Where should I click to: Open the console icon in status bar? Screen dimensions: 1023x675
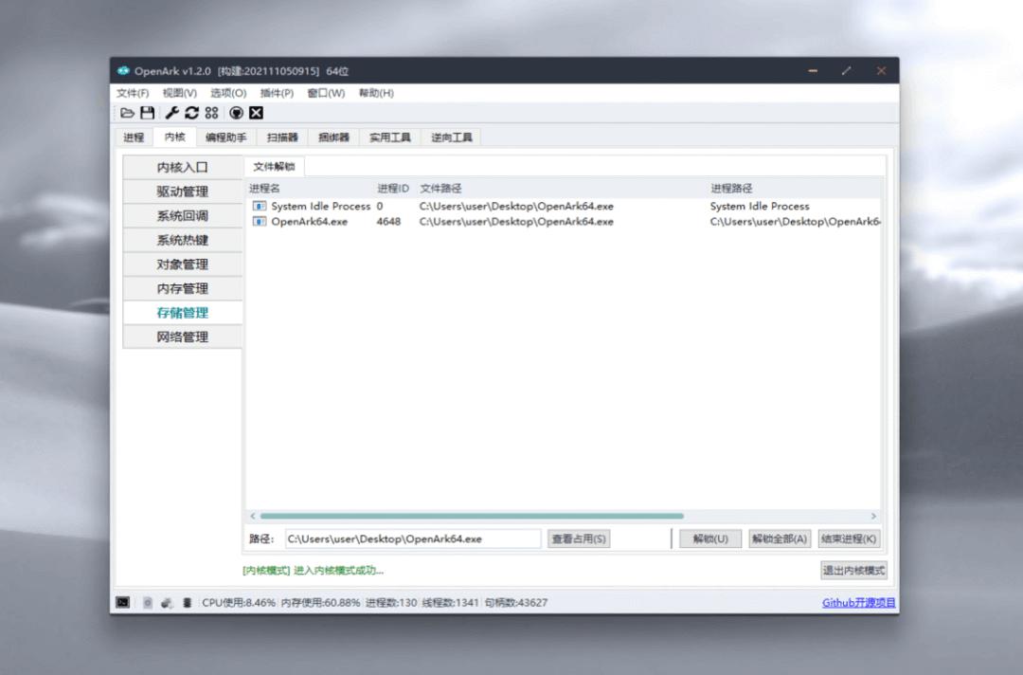tap(122, 602)
